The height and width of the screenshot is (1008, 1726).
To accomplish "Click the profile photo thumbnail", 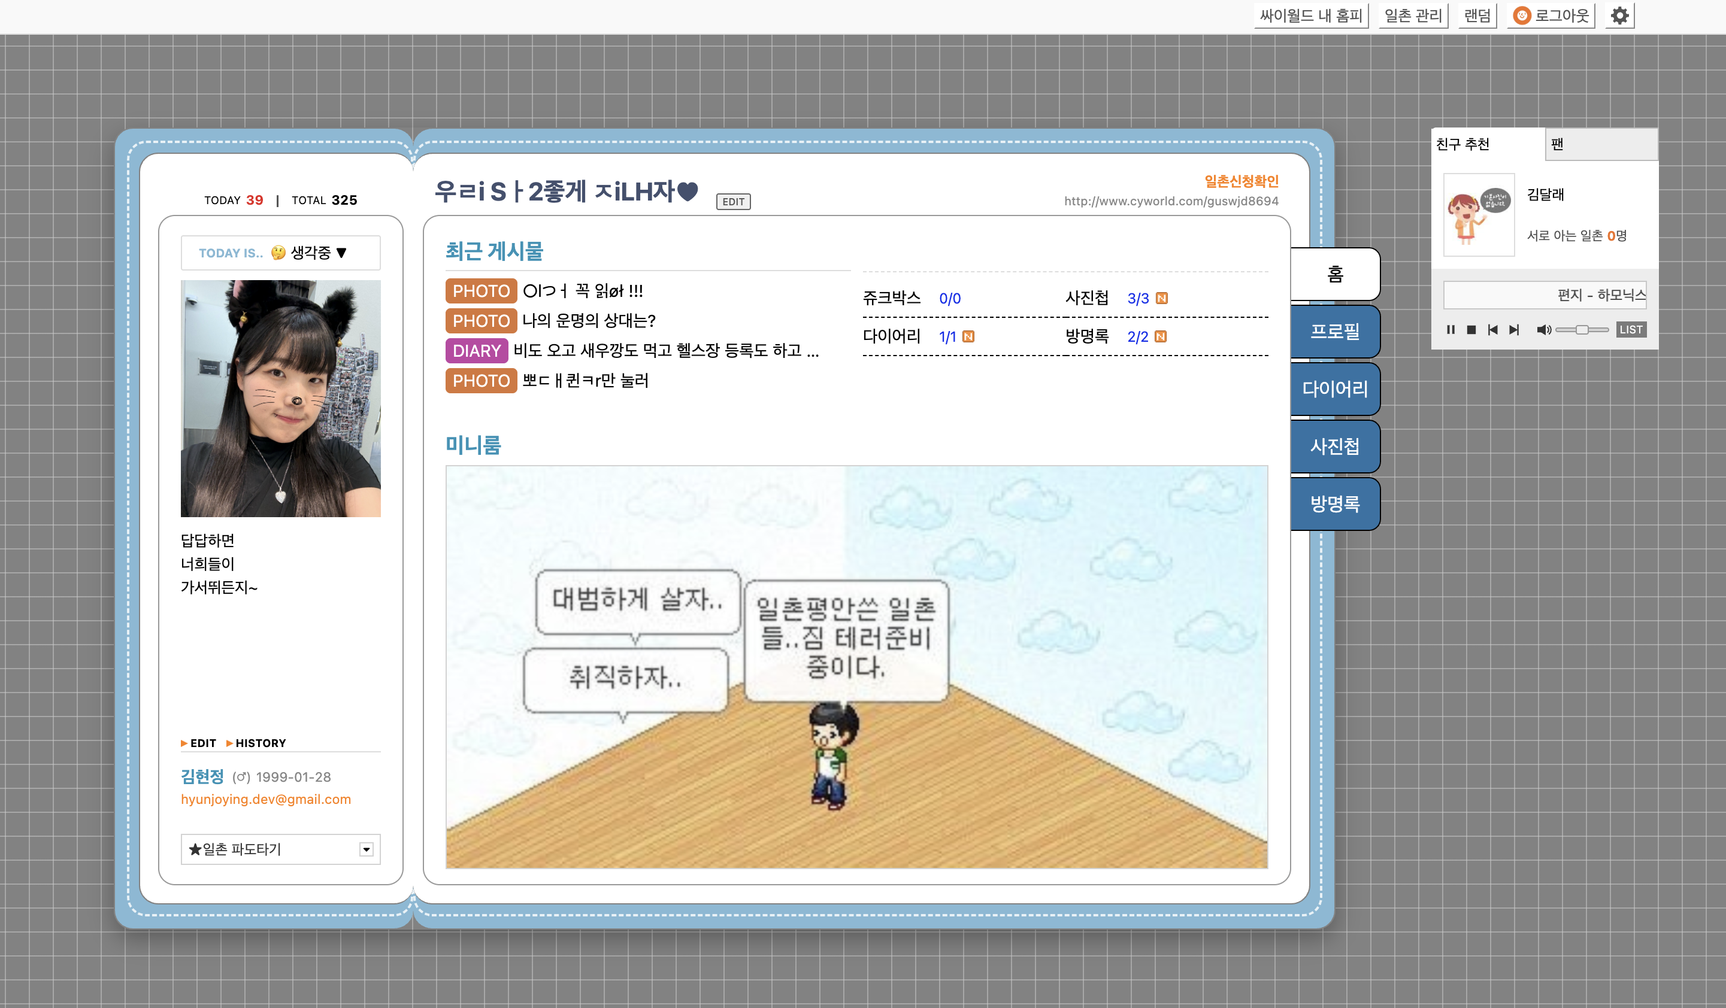I will coord(280,398).
